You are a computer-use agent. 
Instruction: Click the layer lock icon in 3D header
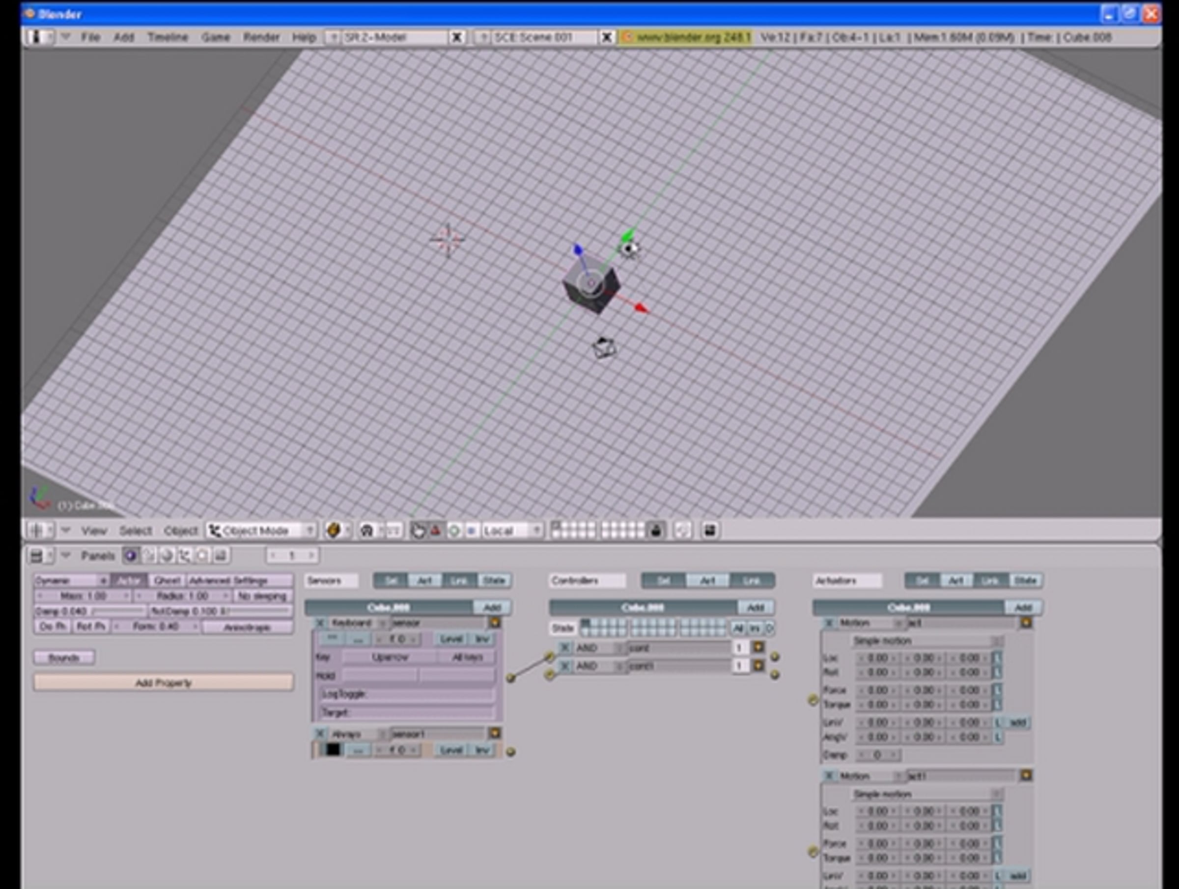tap(656, 531)
